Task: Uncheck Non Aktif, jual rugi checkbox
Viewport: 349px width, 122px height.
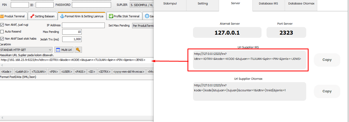Action: [x=2, y=25]
